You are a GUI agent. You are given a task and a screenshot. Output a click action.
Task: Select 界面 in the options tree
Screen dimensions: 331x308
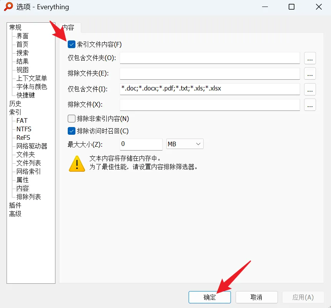click(x=22, y=36)
